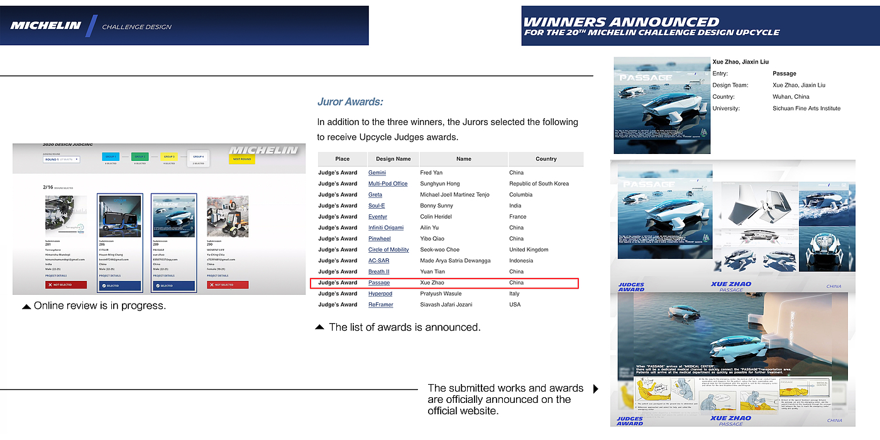
Task: Click country cell 'United Kingdom'
Action: [x=529, y=250]
